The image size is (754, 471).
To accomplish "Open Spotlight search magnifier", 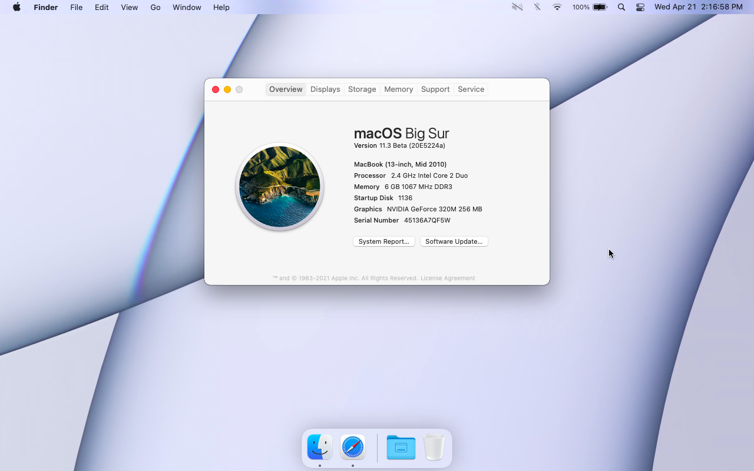I will [621, 7].
